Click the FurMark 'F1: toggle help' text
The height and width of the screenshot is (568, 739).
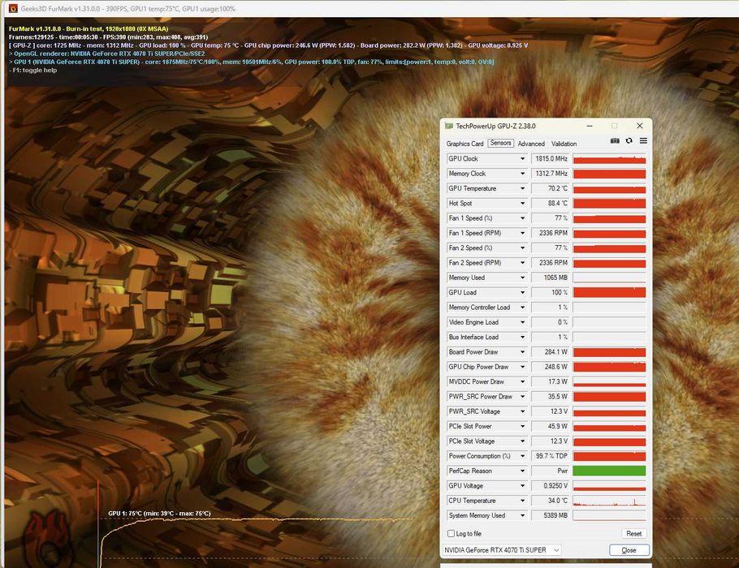(32, 70)
